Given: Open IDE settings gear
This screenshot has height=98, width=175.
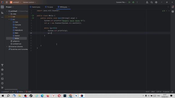Looking at the screenshot, I should click(156, 2).
